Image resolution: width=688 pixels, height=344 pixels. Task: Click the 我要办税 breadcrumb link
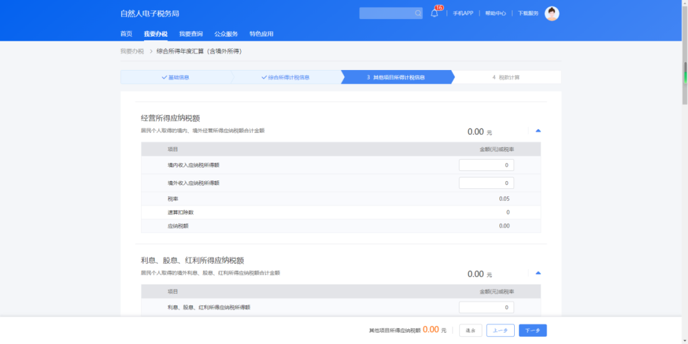132,52
